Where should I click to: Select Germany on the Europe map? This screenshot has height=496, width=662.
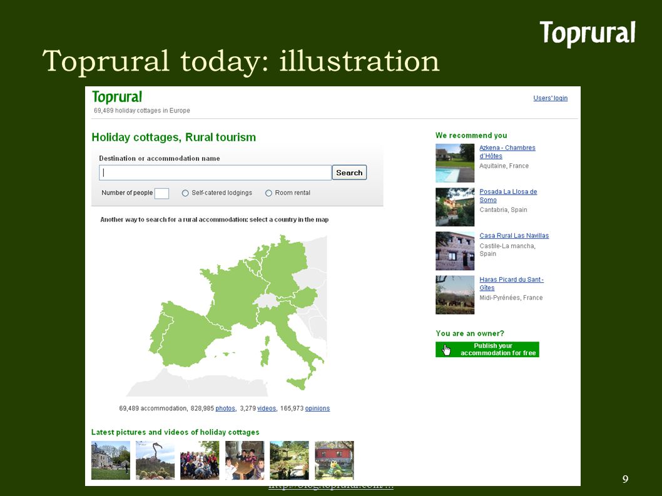[x=284, y=266]
